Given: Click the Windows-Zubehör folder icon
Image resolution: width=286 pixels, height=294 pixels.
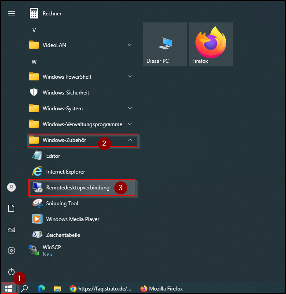Looking at the screenshot, I should click(x=34, y=140).
